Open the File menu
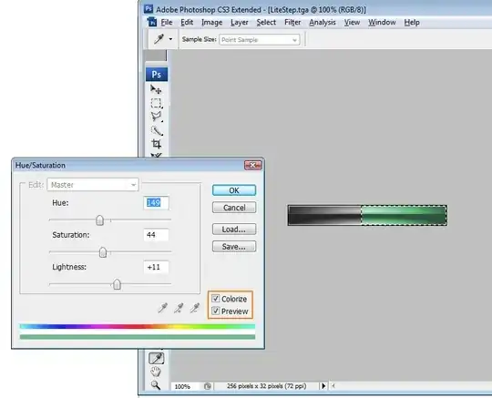The height and width of the screenshot is (398, 492). (x=167, y=22)
